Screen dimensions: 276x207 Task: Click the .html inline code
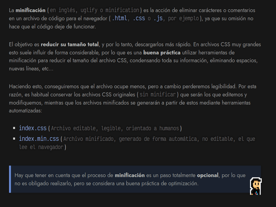(x=119, y=18)
